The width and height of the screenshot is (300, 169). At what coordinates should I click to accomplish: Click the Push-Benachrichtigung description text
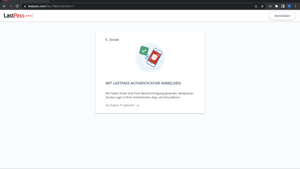pyautogui.click(x=150, y=95)
